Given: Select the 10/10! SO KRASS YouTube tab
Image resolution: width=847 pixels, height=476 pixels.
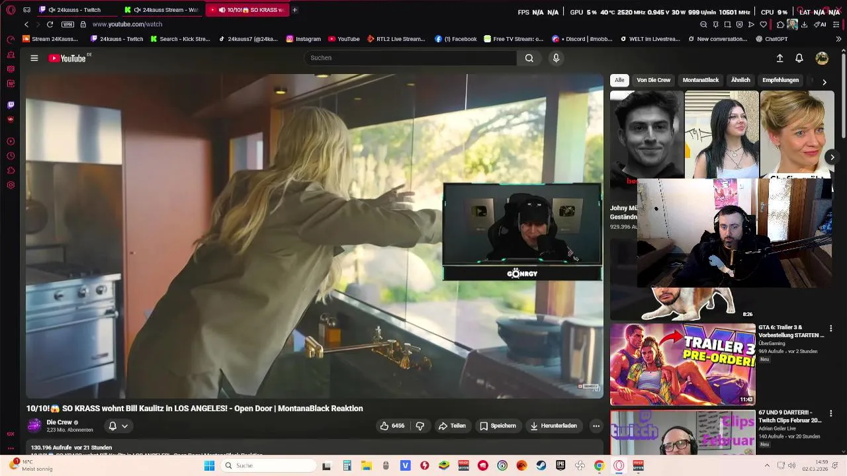Looking at the screenshot, I should click(x=247, y=10).
